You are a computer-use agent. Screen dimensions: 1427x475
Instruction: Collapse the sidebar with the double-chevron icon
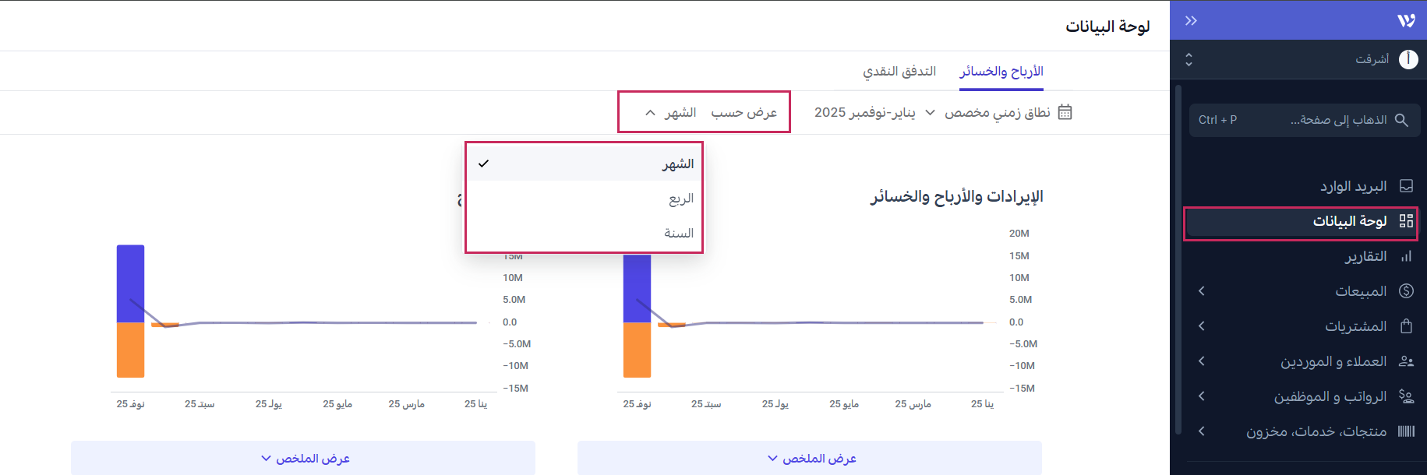[x=1191, y=20]
